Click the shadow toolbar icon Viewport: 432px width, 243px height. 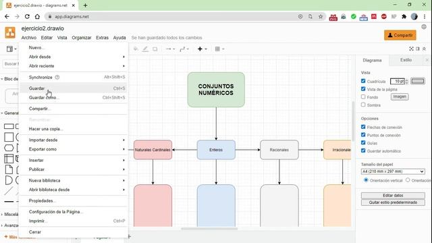[155, 49]
